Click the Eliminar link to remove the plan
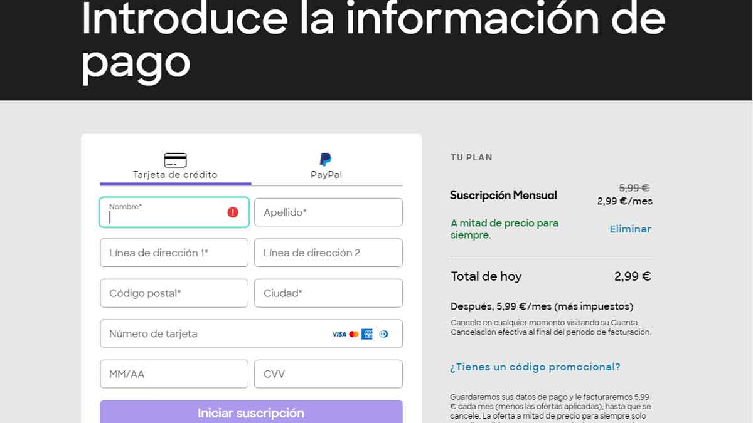 pyautogui.click(x=630, y=229)
